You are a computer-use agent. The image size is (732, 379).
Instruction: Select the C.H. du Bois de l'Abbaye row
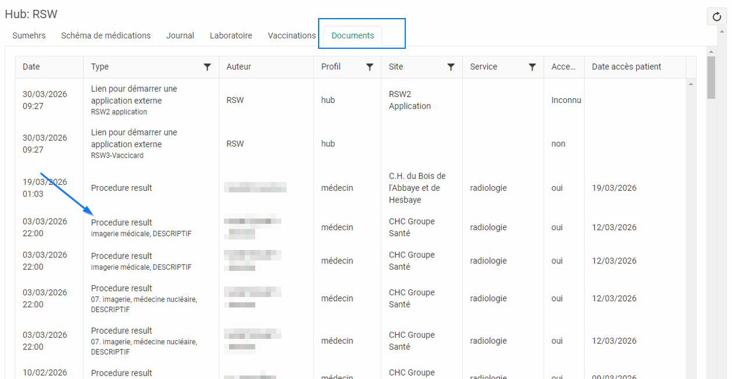[417, 188]
